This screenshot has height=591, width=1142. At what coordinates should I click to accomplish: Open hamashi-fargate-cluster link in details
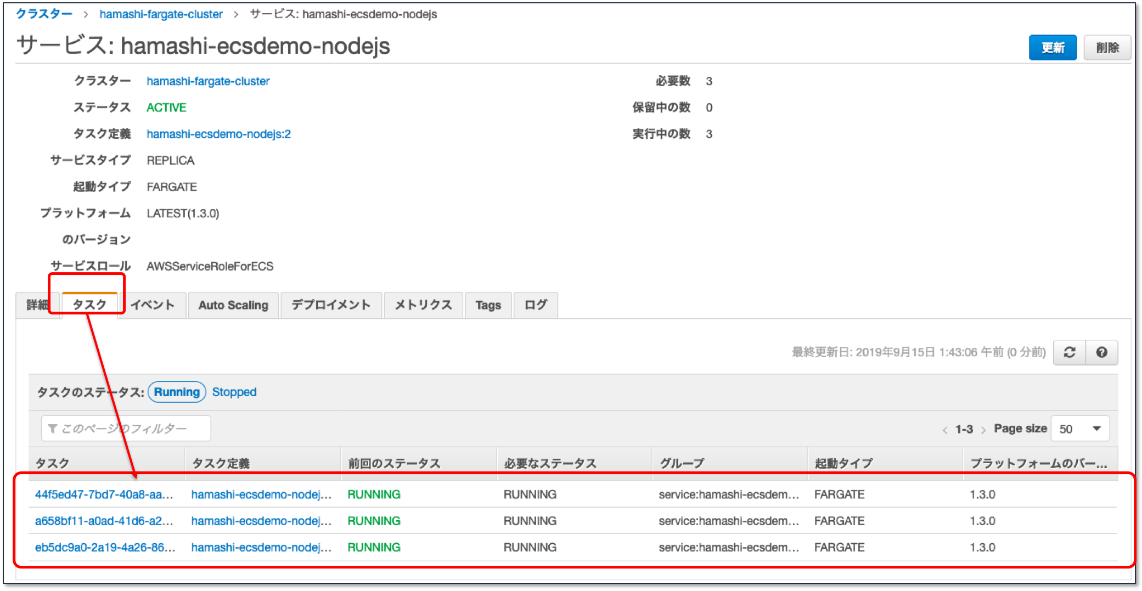coord(208,81)
